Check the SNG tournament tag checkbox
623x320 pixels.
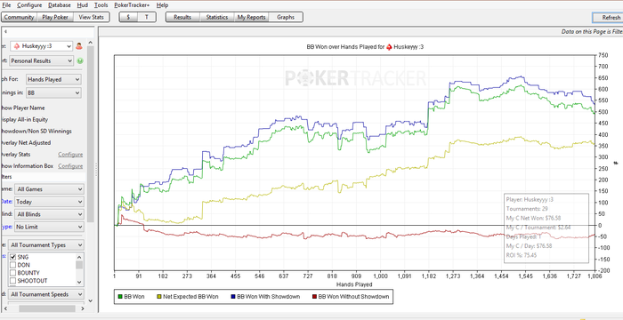[12, 257]
